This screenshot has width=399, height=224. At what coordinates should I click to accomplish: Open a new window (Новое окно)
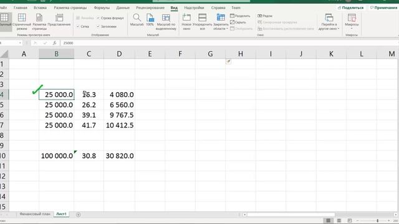[x=186, y=22]
